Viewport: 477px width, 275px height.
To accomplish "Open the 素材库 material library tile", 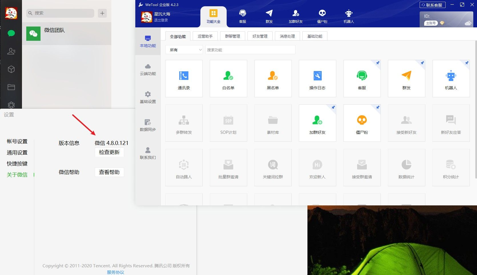I will (273, 123).
